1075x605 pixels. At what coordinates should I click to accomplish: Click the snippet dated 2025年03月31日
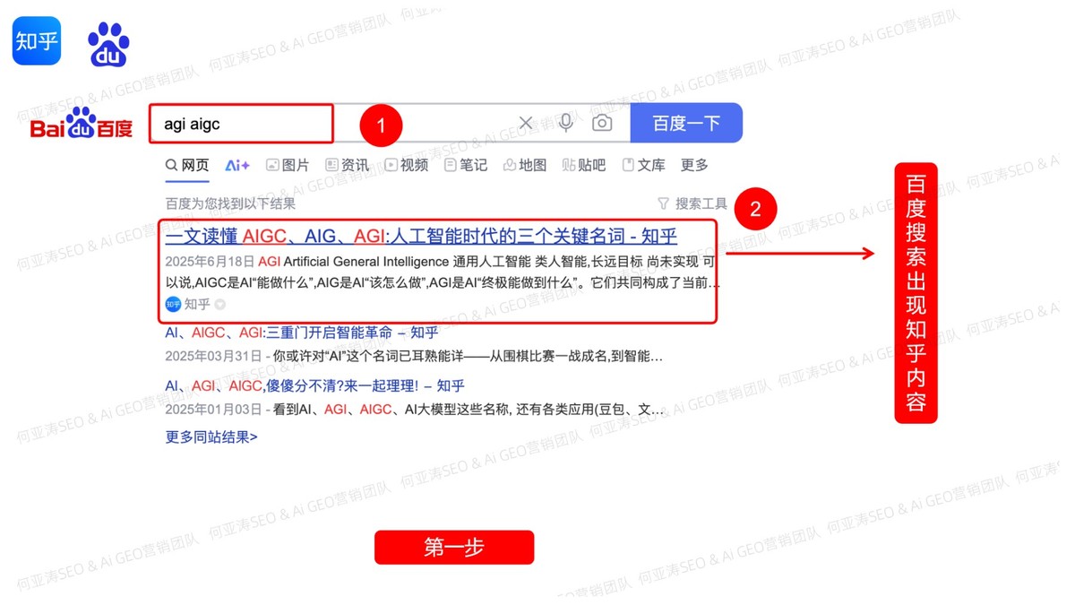click(414, 357)
